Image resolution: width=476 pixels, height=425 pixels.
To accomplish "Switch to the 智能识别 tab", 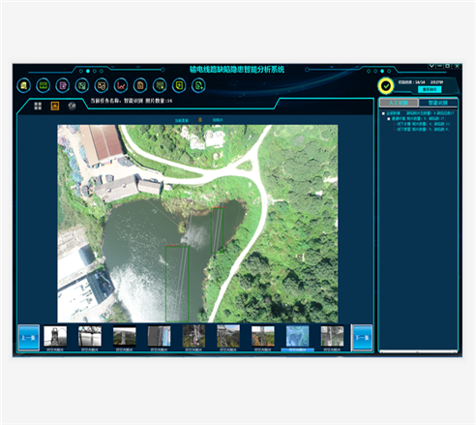I will pos(438,103).
